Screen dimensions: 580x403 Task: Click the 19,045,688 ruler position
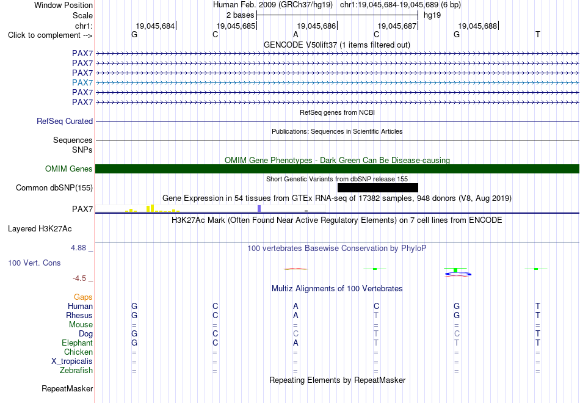point(477,26)
